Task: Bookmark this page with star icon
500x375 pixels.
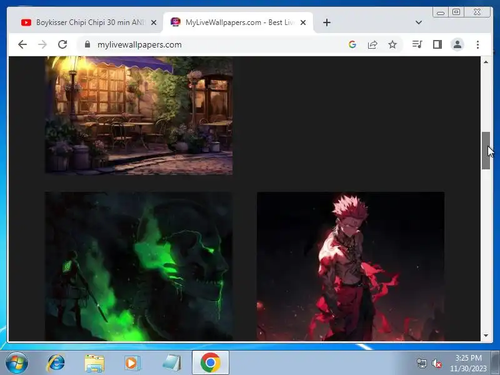Action: point(392,44)
